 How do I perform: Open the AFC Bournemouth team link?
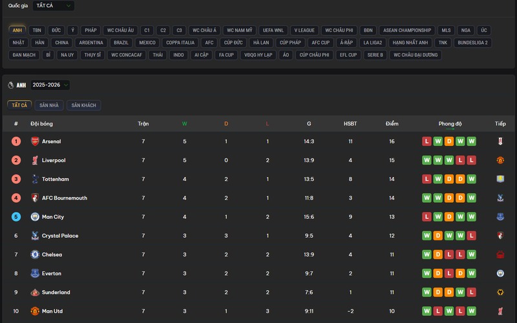point(65,198)
